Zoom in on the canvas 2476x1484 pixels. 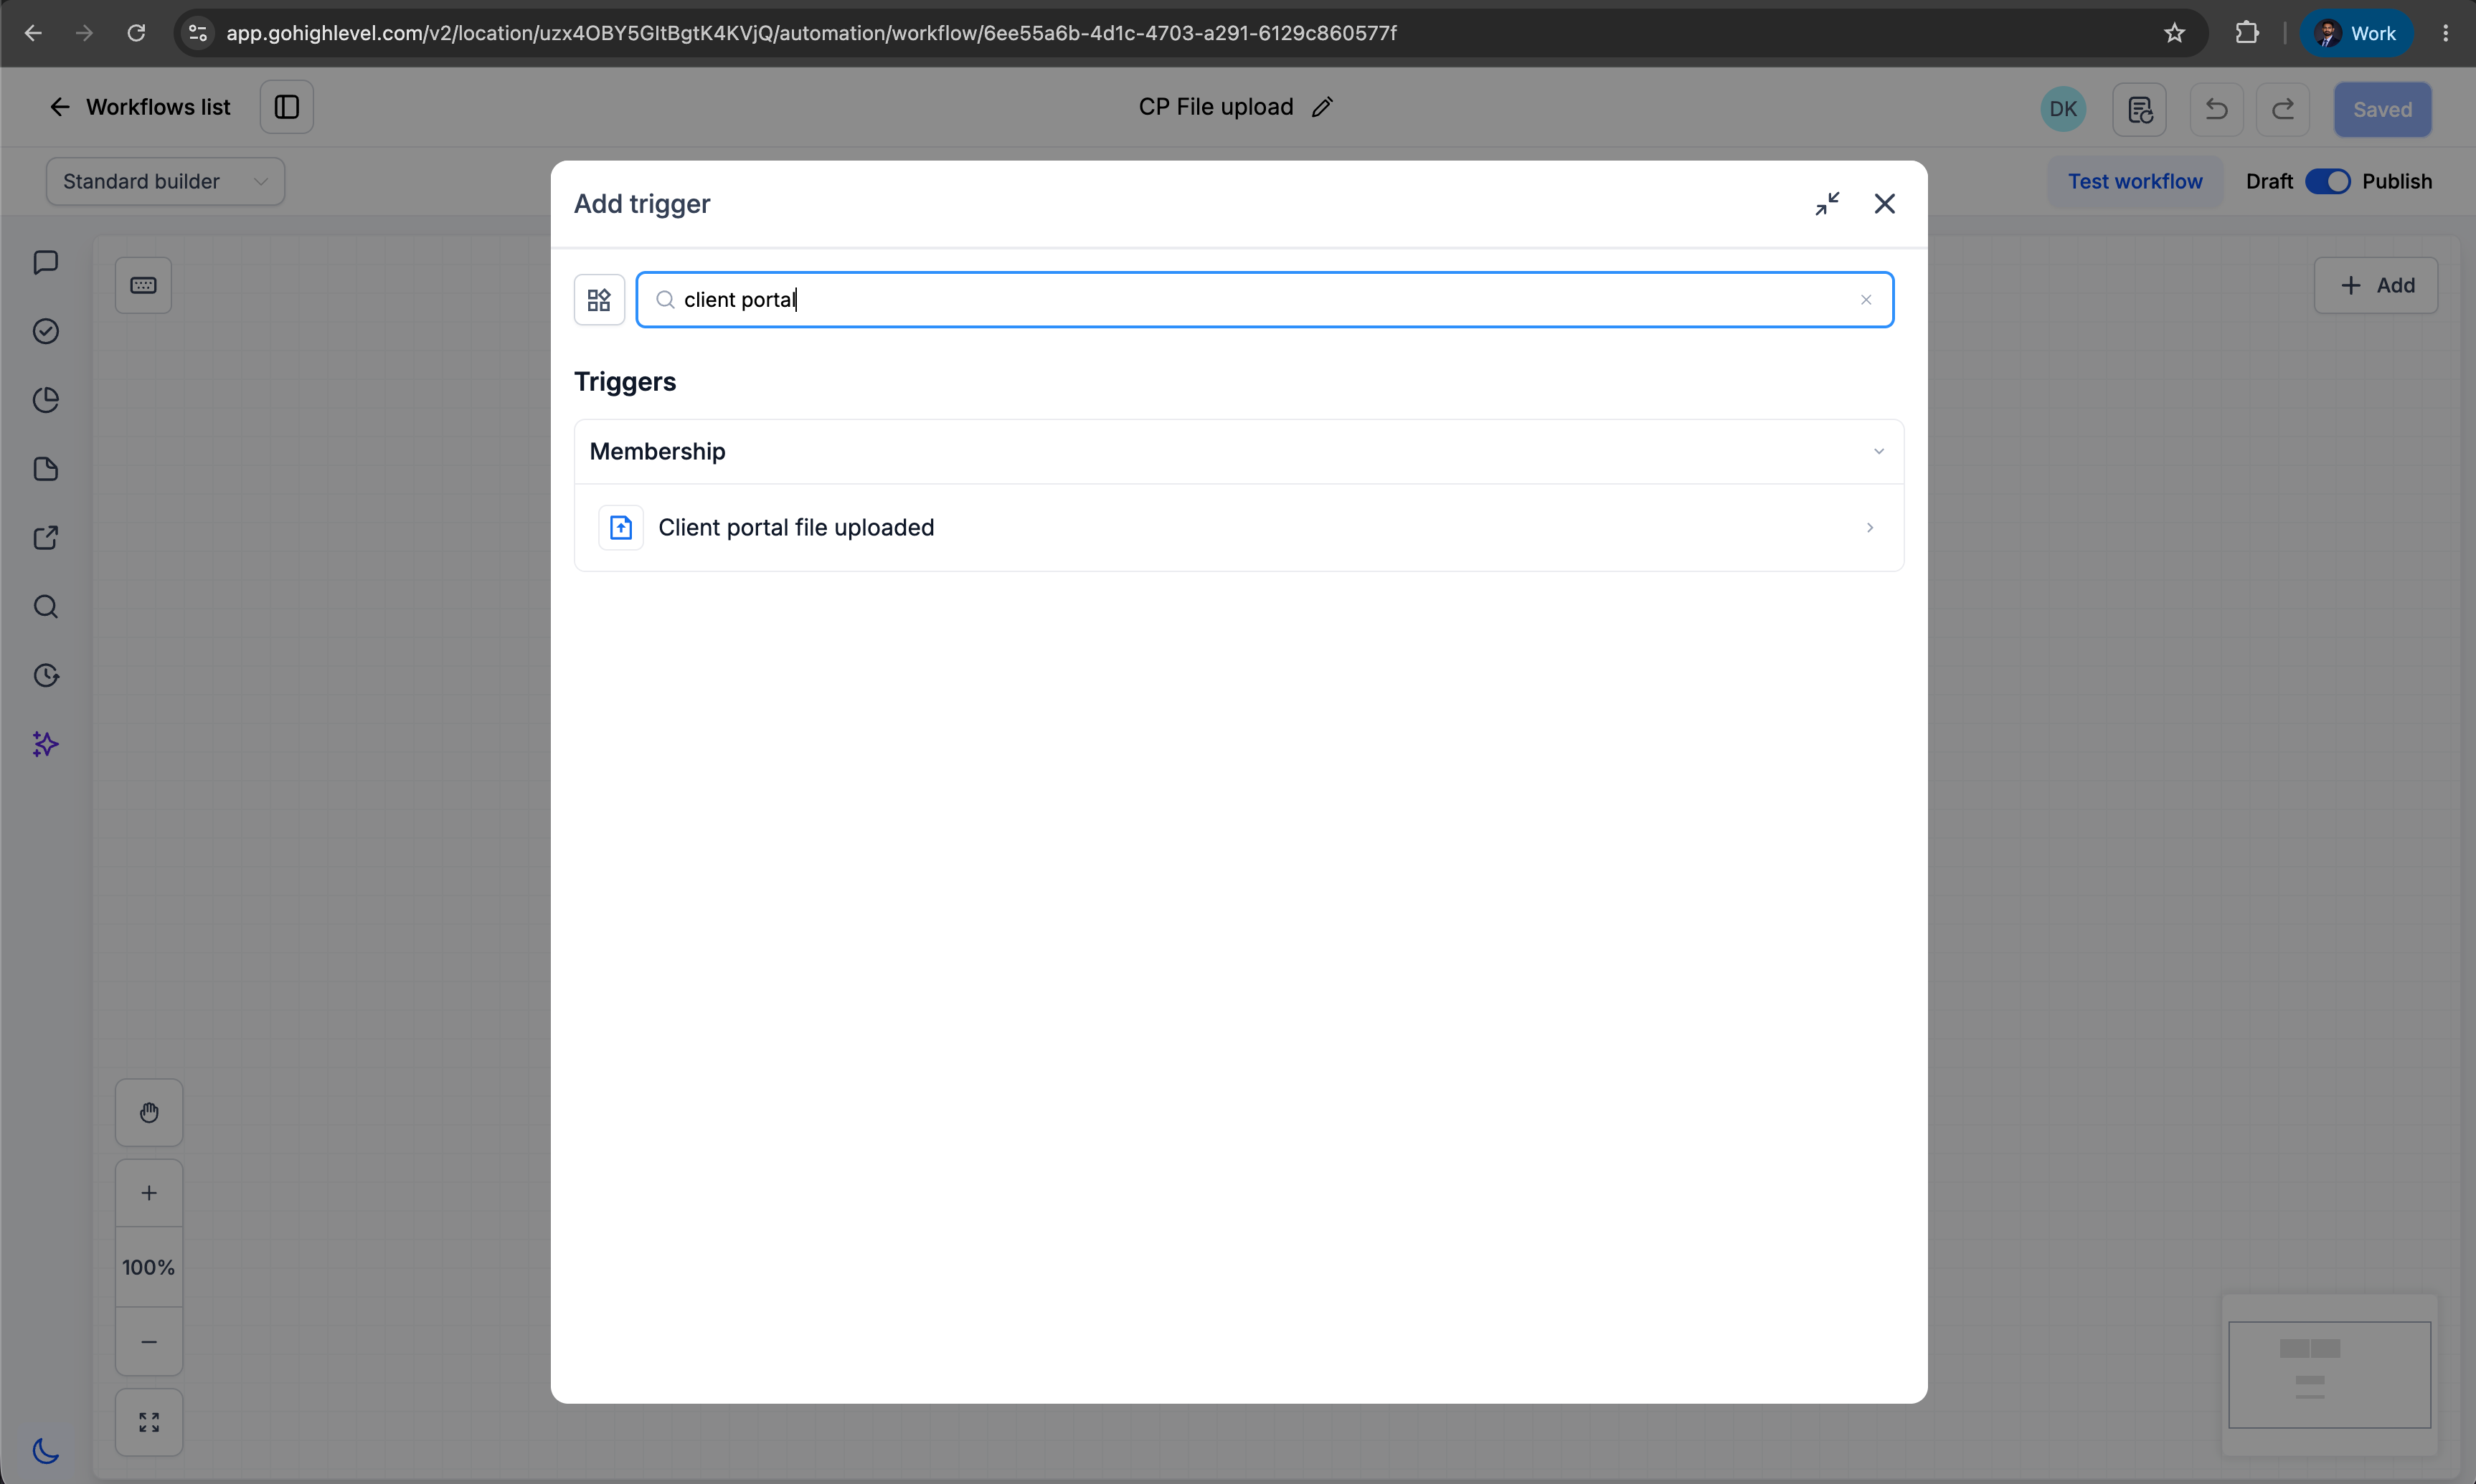149,1193
